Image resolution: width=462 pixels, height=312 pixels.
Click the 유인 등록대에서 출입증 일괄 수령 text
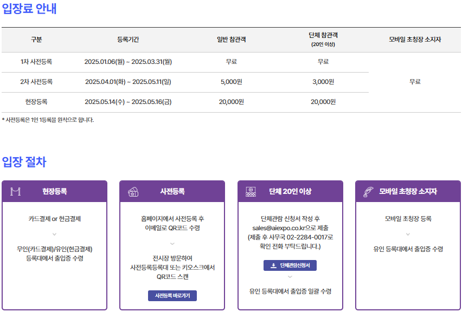(290, 291)
